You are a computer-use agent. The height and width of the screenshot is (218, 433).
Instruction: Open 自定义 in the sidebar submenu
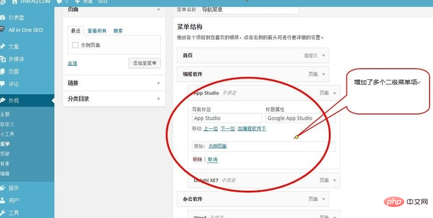(x=7, y=124)
